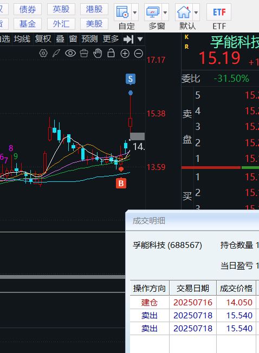259x353 pixels.
Task: Expand the 默认 dropdown arrow
Action: pos(196,12)
